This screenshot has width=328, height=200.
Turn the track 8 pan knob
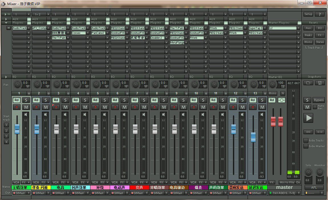155,84
